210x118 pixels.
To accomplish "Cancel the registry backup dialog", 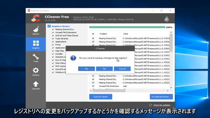I will pyautogui.click(x=122, y=69).
